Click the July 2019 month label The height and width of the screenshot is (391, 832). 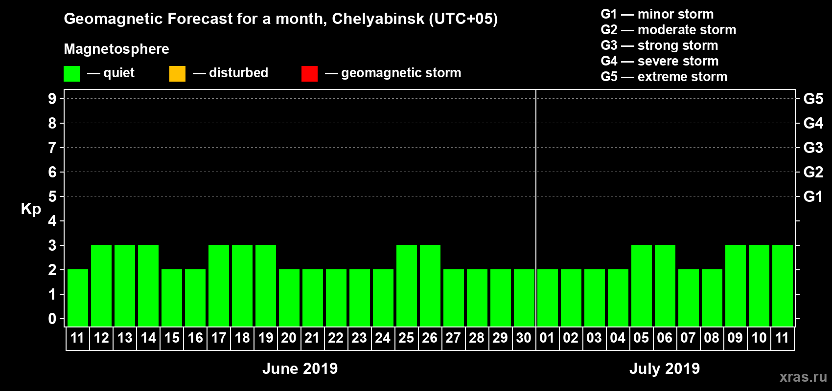665,369
